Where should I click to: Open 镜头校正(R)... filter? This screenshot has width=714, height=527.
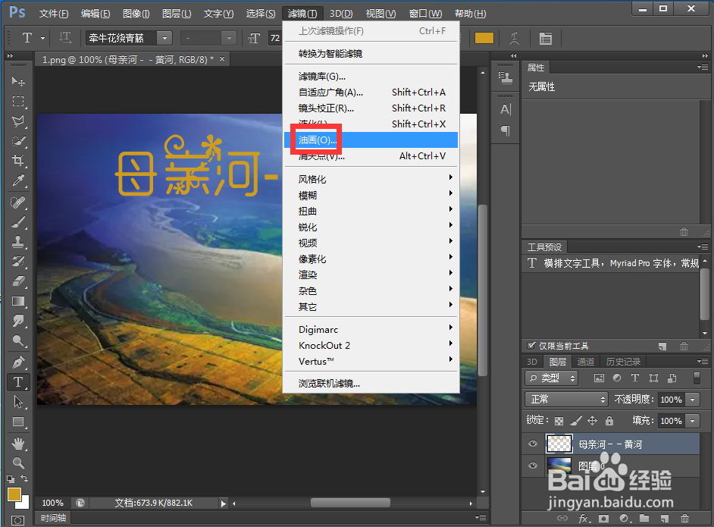point(371,108)
